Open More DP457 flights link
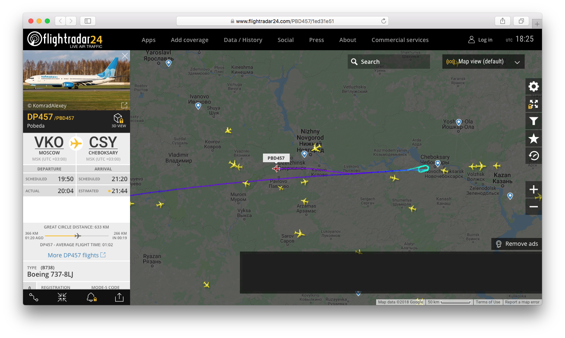Image resolution: width=565 pixels, height=338 pixels. pyautogui.click(x=77, y=255)
